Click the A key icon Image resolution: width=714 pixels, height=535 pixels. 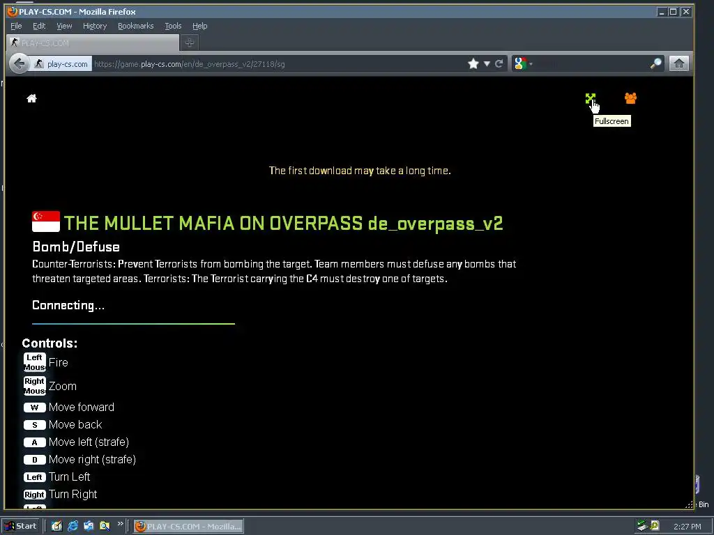(35, 442)
